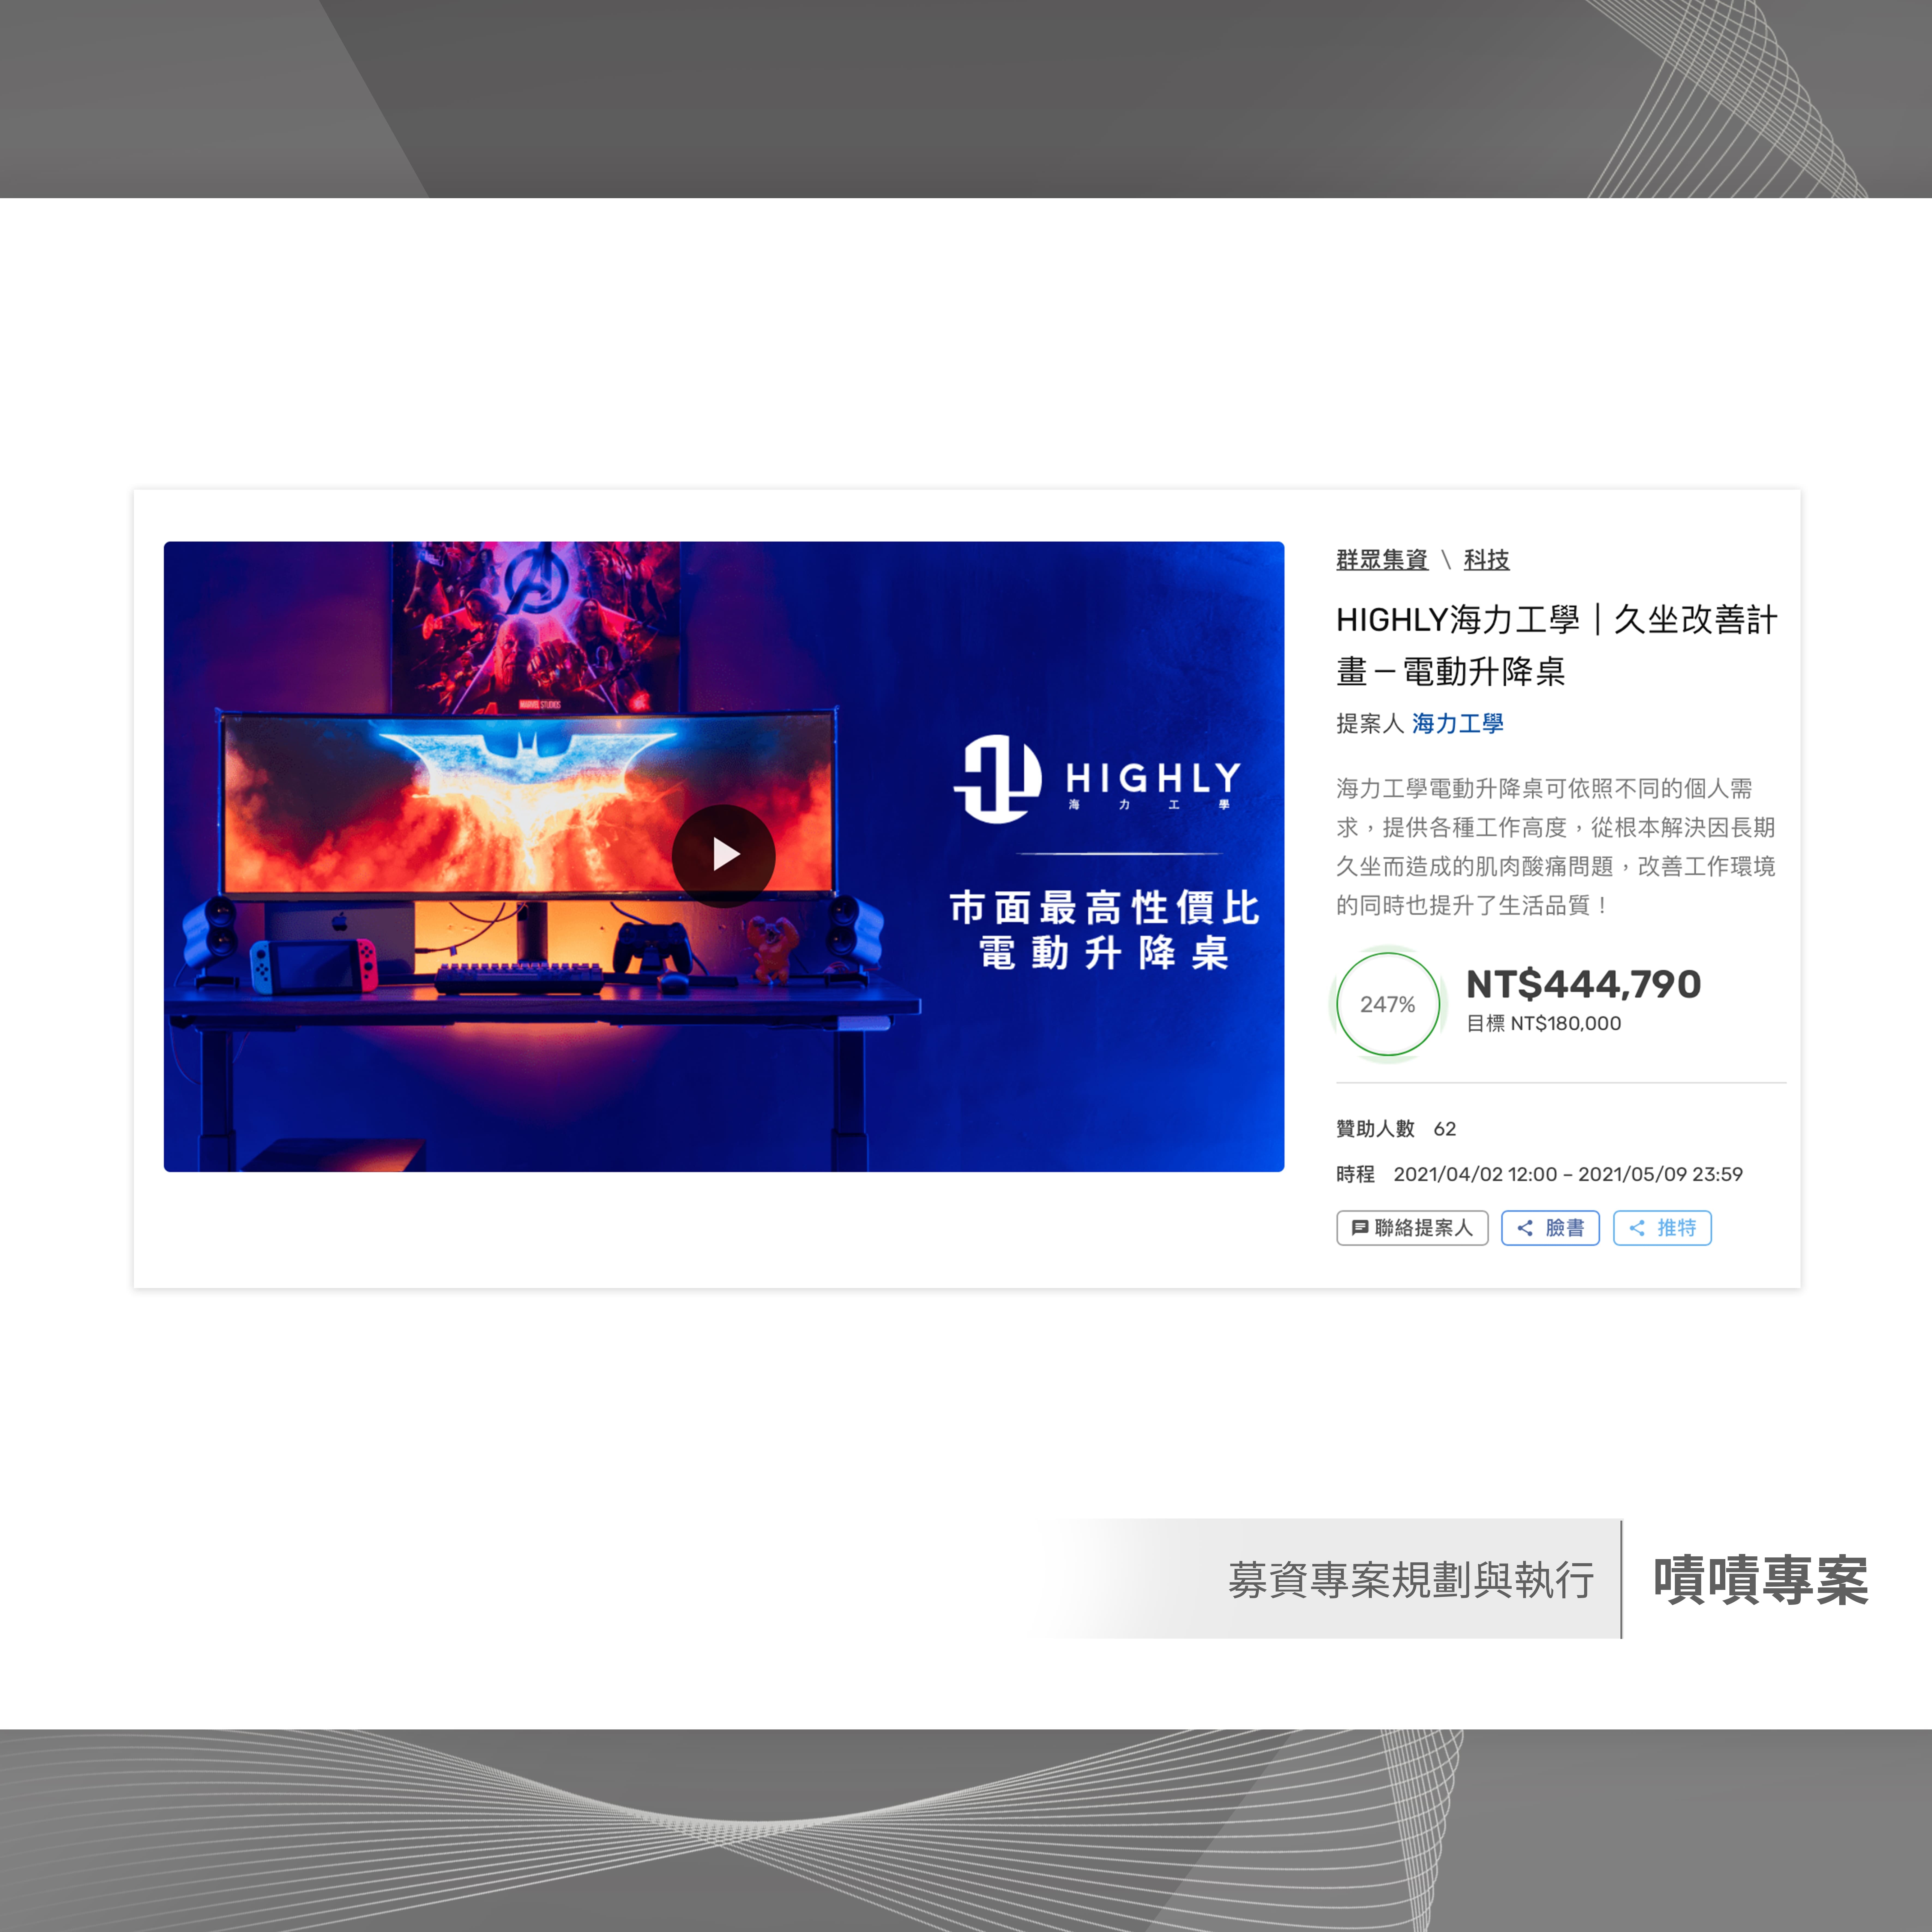Click the 247% circular progress indicator
Viewport: 1932px width, 1932px height.
click(x=1388, y=1004)
